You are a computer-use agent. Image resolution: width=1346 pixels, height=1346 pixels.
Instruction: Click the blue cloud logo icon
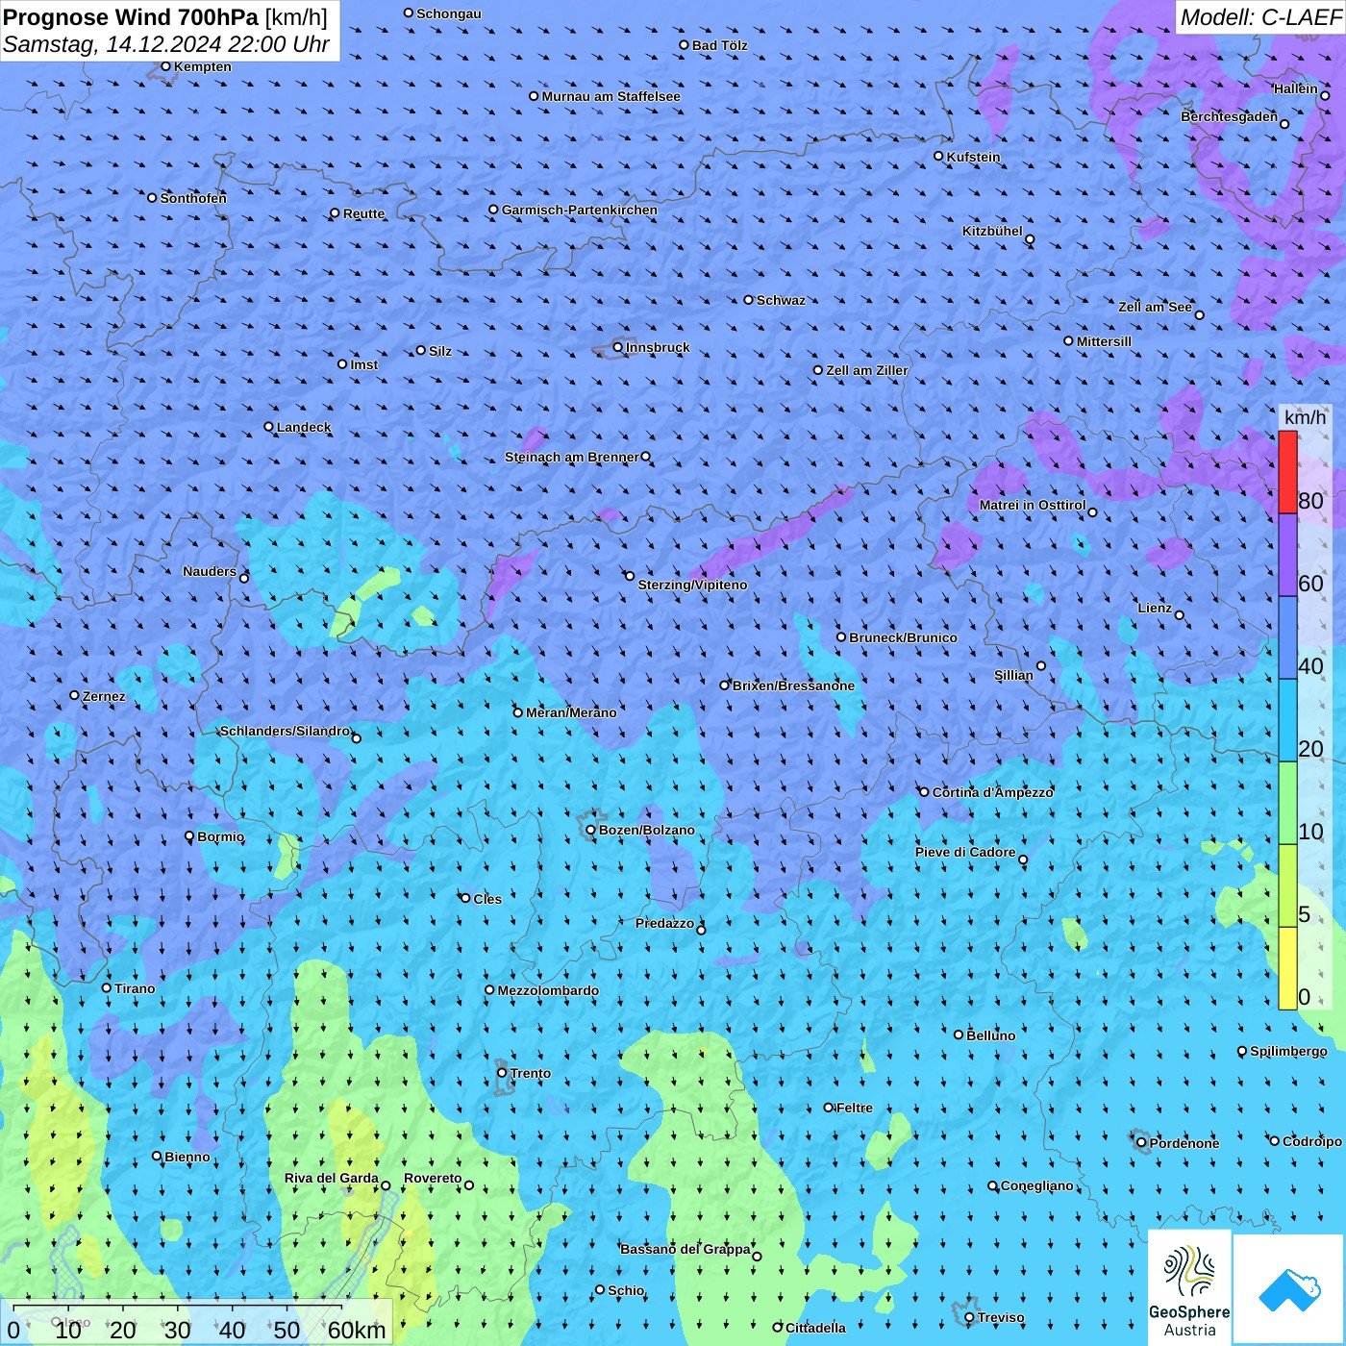1288,1289
